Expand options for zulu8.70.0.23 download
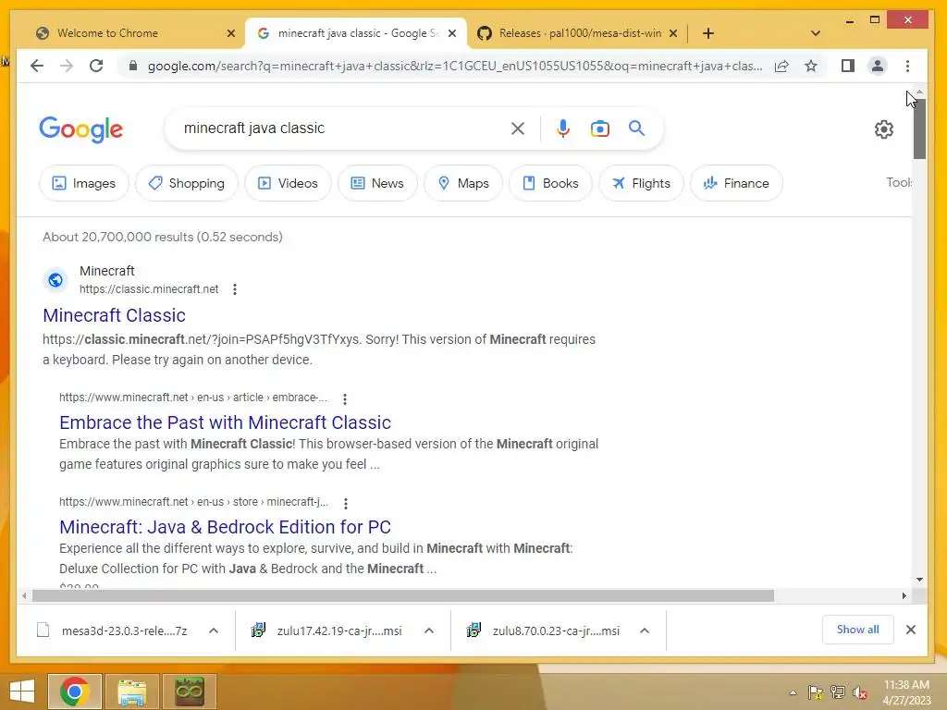Viewport: 947px width, 710px height. (x=645, y=630)
